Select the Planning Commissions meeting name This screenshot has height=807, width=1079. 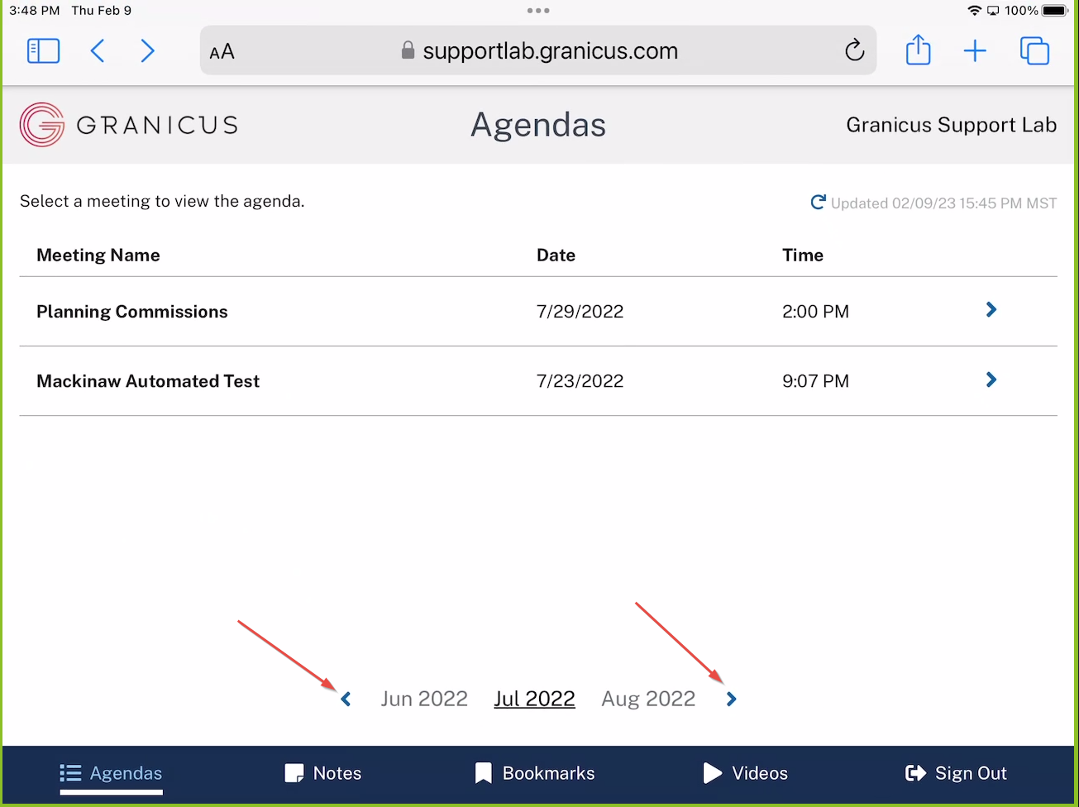pos(132,312)
